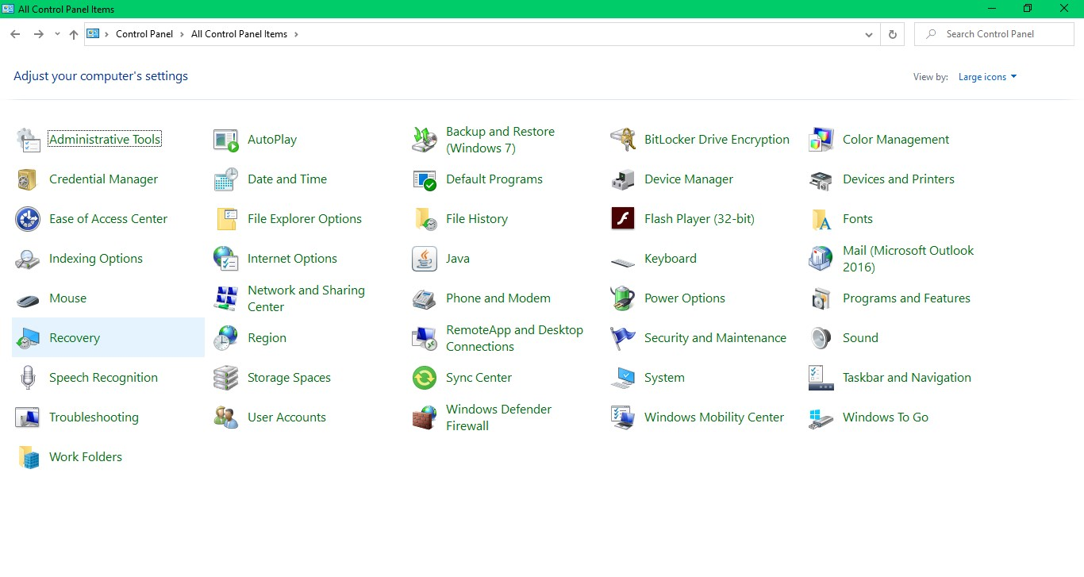Open the System icon

pos(623,378)
